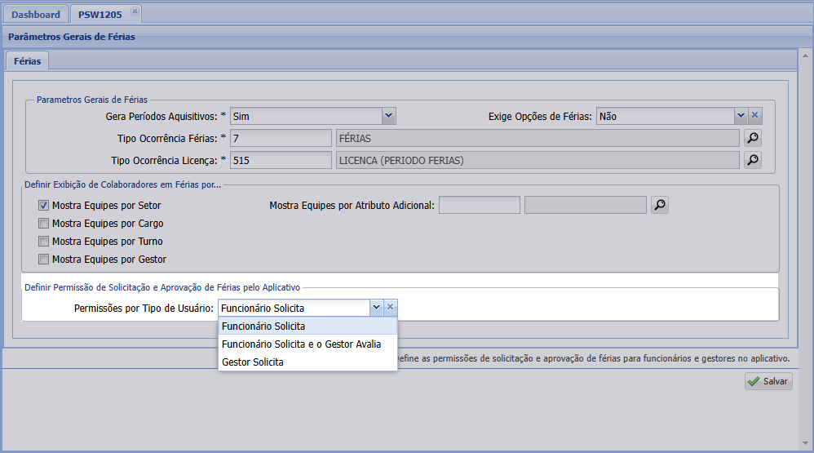Choose Funcionário Solicita e o Gestor Avalia
814x453 pixels.
coord(301,344)
